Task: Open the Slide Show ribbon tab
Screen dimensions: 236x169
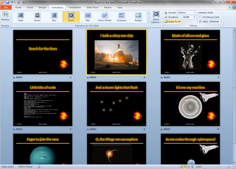Action: tap(92, 7)
